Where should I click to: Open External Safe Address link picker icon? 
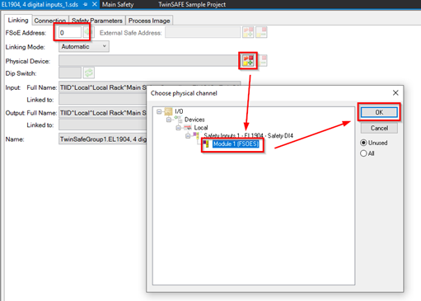(x=248, y=32)
